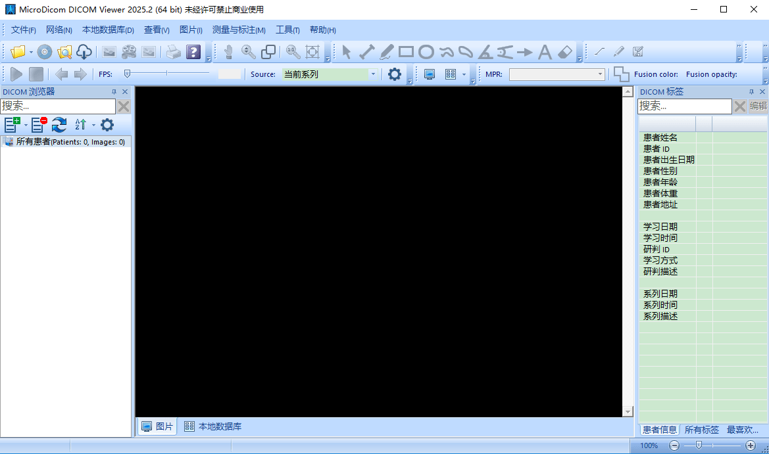Select 所有患者 tree item

pos(70,141)
